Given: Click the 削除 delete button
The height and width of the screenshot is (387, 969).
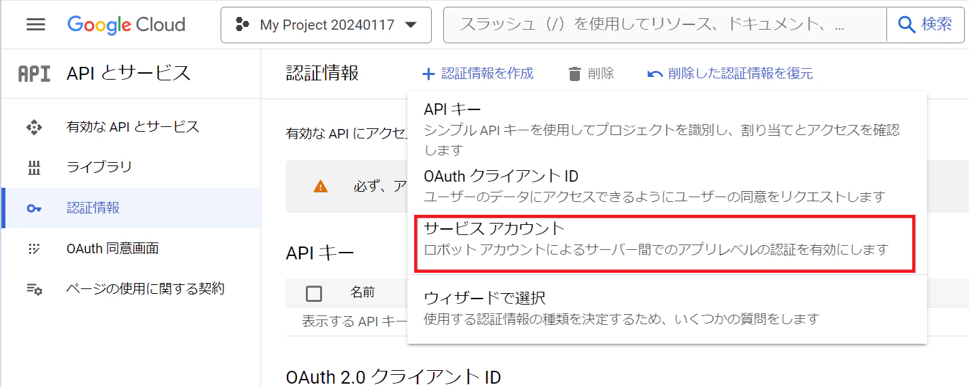Looking at the screenshot, I should coord(591,74).
